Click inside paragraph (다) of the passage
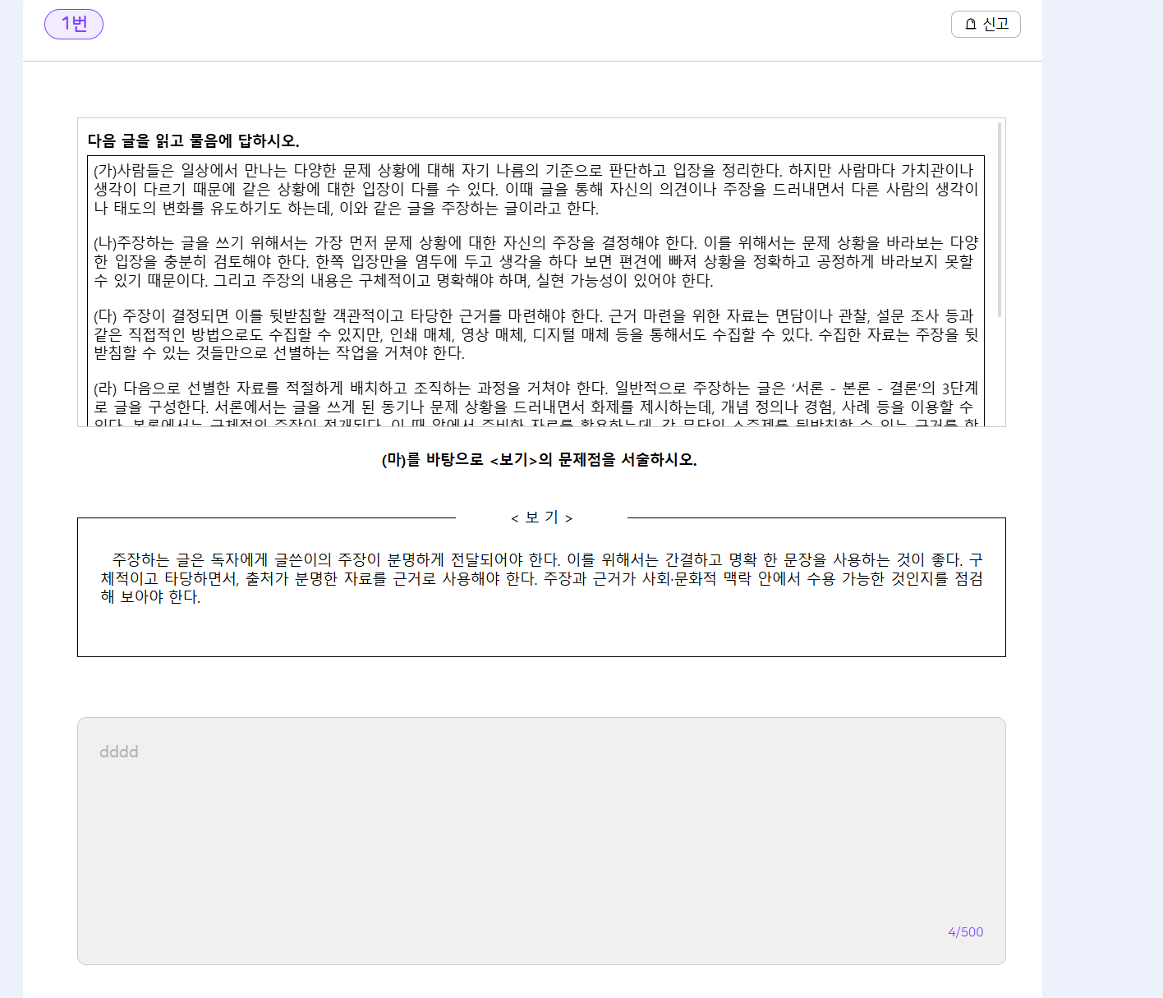This screenshot has height=998, width=1163. [536, 334]
